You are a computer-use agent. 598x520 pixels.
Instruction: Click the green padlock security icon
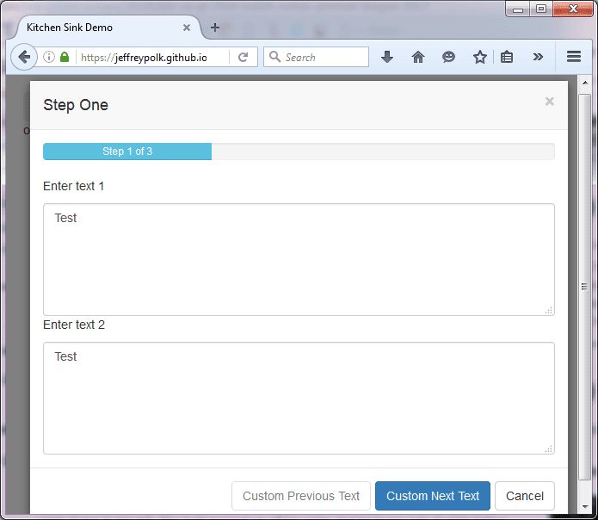[x=65, y=57]
